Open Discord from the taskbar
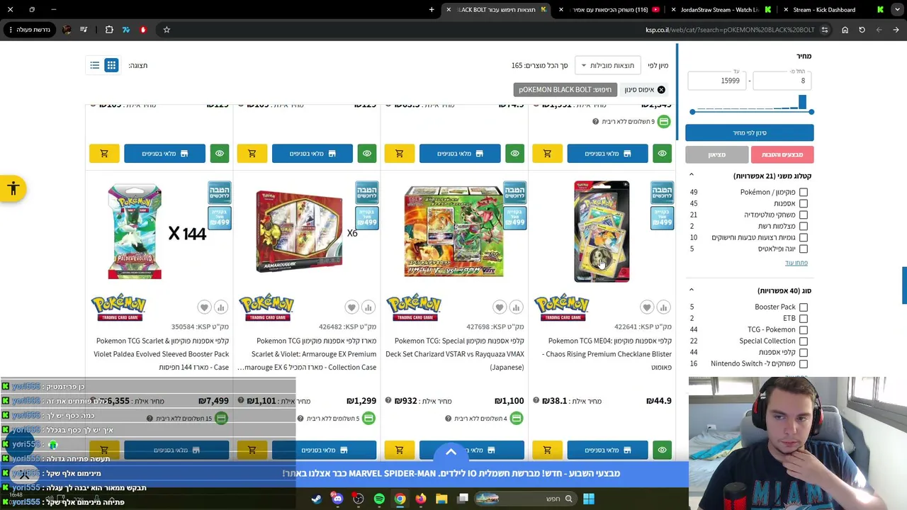Image resolution: width=907 pixels, height=510 pixels. point(337,499)
